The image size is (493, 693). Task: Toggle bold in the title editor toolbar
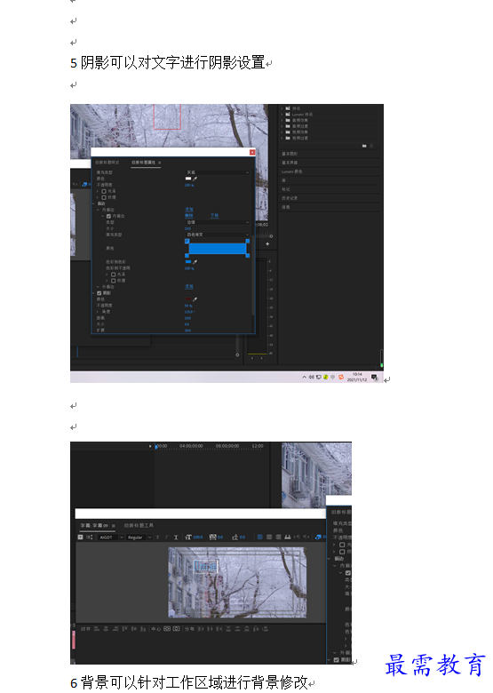[x=158, y=537]
